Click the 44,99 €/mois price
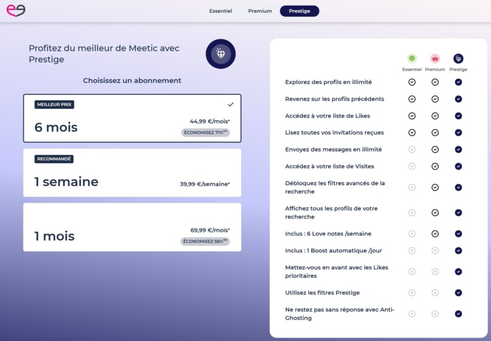Image resolution: width=491 pixels, height=341 pixels. click(210, 121)
